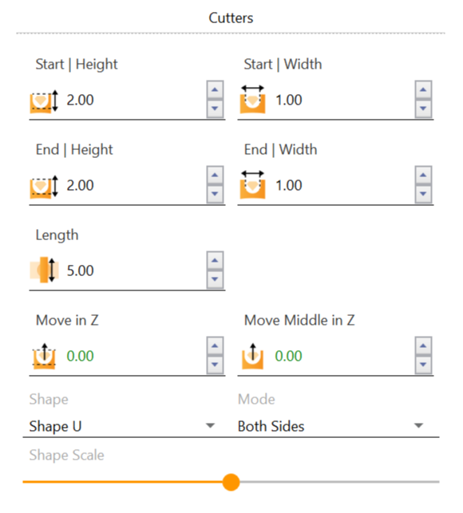Viewport: 463px width, 513px height.
Task: Click the Move in Z 0.00 field
Action: pyautogui.click(x=134, y=356)
